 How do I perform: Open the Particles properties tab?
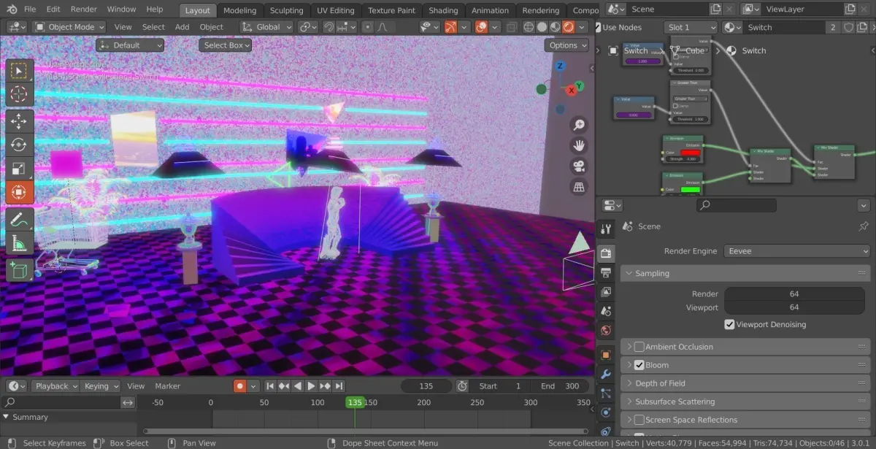coord(606,394)
